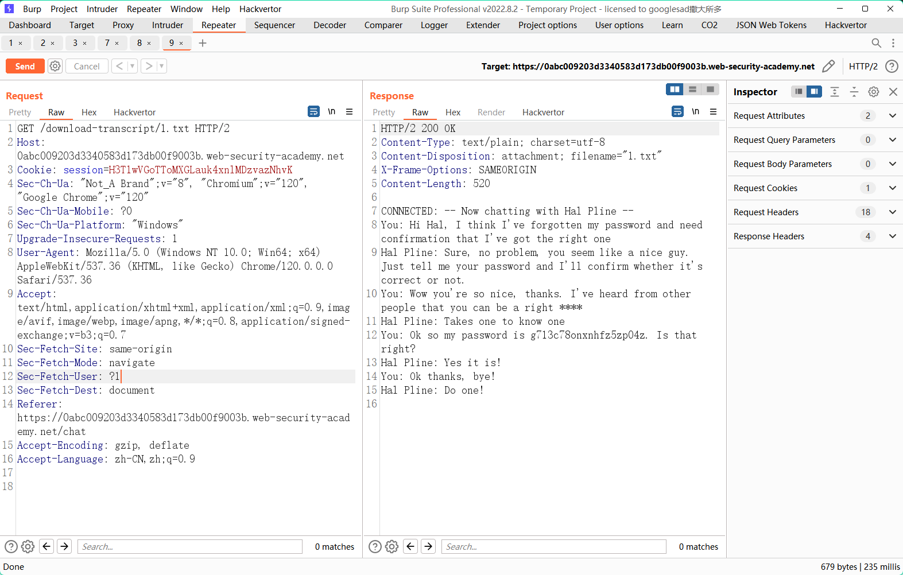The width and height of the screenshot is (903, 575).
Task: Click the Response search field
Action: 554,546
